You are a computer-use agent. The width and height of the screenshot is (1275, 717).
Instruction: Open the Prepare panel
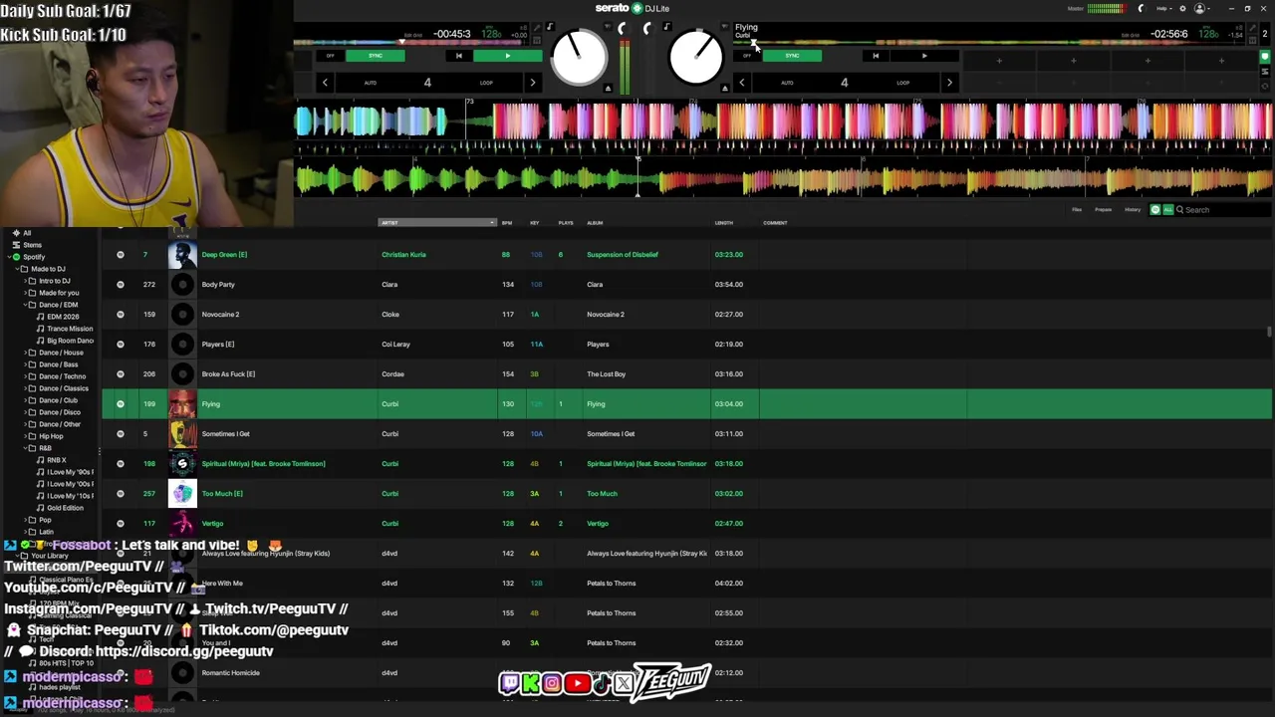pyautogui.click(x=1103, y=210)
